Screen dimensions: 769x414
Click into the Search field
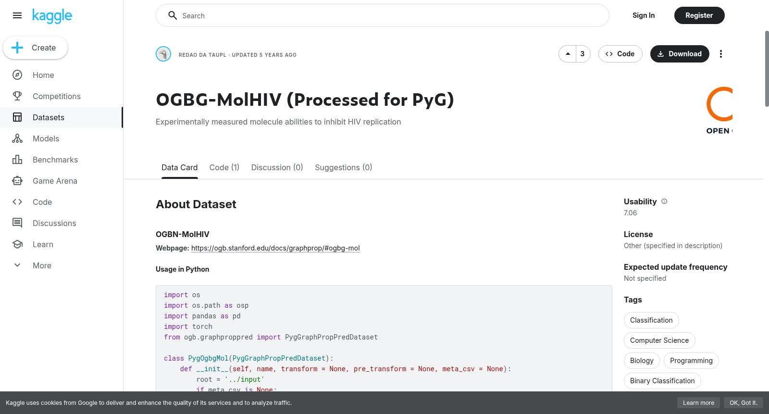click(383, 15)
